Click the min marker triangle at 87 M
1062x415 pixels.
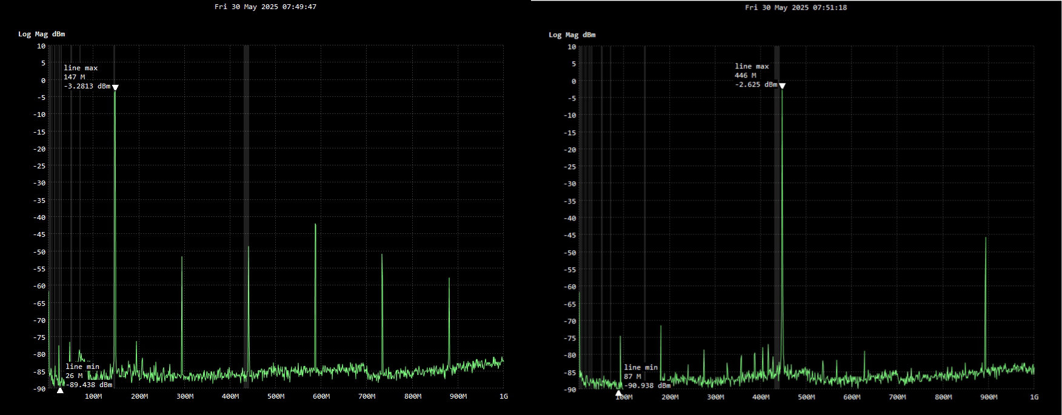(x=618, y=393)
